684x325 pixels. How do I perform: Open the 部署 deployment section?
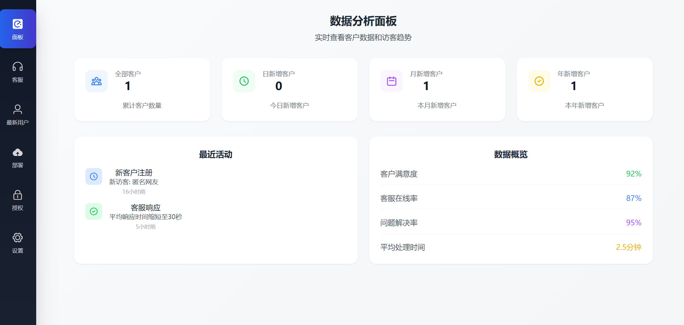pos(18,157)
